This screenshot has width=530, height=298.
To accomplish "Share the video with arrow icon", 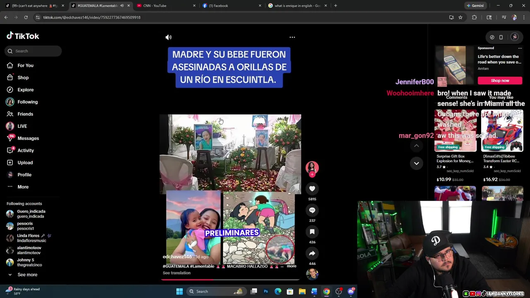I will (312, 253).
